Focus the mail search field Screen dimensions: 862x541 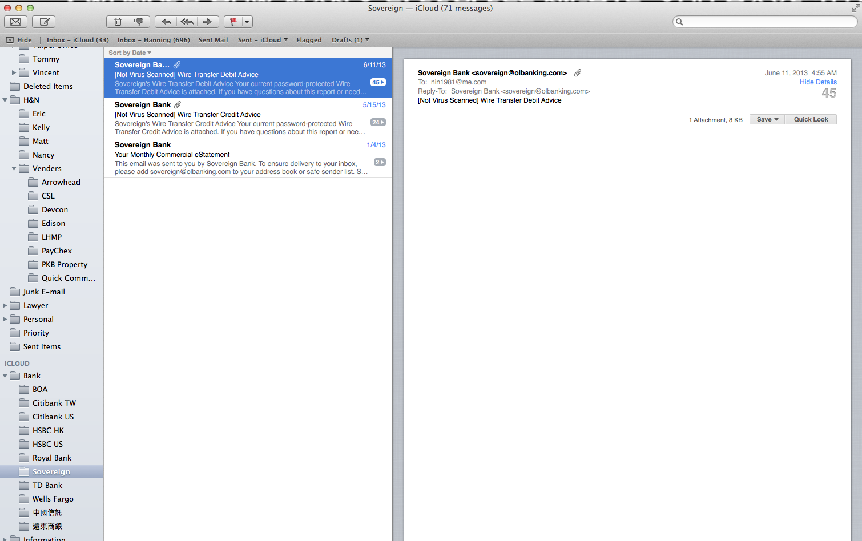[x=765, y=22]
